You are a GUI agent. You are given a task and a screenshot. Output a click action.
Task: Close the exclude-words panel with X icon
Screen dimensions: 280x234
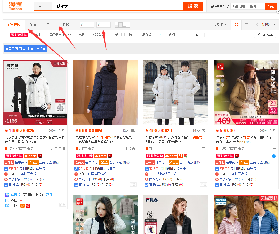click(x=278, y=12)
